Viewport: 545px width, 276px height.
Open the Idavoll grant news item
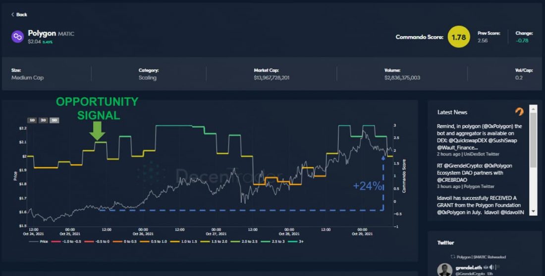[479, 205]
